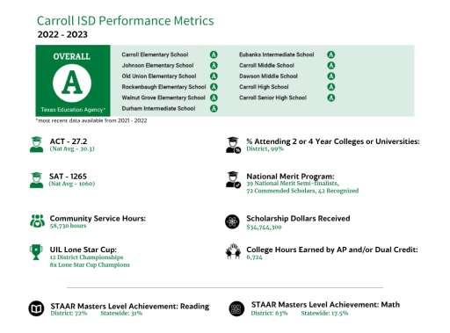Click the A badge for Old Union Elementary
The image size is (450, 333).
coord(214,76)
